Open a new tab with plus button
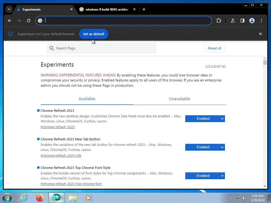The height and width of the screenshot is (203, 271). click(x=144, y=9)
